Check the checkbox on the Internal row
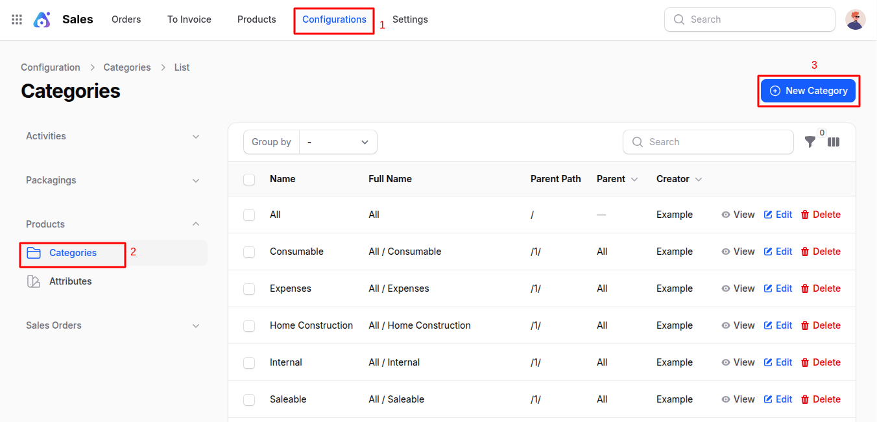This screenshot has height=422, width=877. [x=249, y=362]
